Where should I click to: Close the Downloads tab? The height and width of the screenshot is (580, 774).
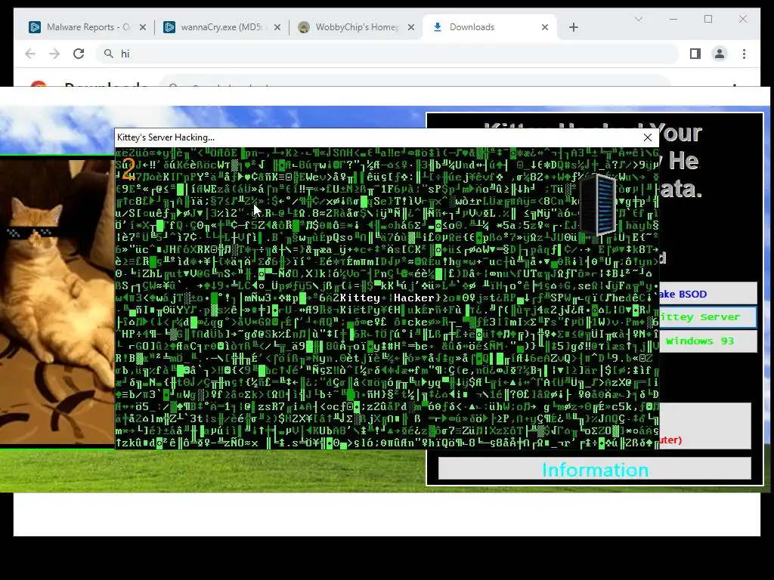[545, 27]
